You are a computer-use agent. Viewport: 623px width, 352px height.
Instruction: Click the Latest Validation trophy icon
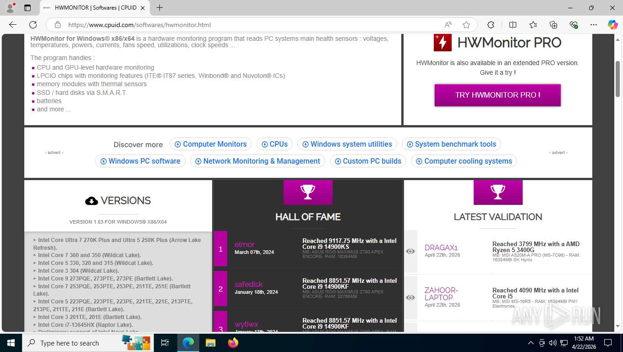tap(498, 192)
